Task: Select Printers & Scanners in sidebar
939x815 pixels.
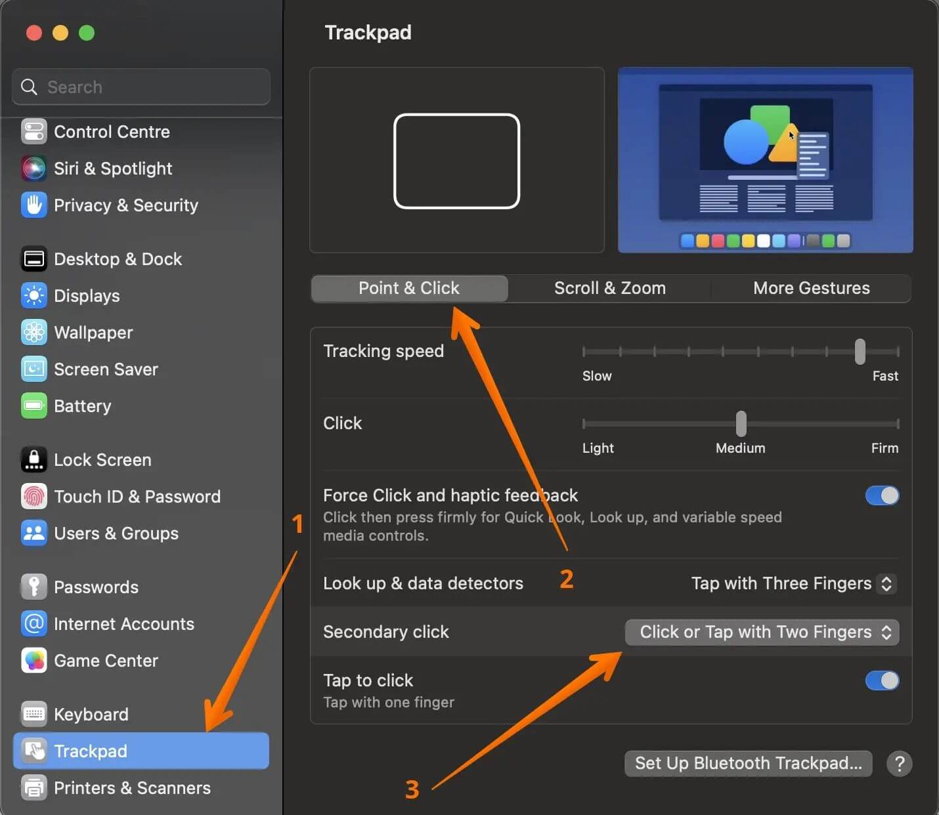Action: (x=133, y=788)
